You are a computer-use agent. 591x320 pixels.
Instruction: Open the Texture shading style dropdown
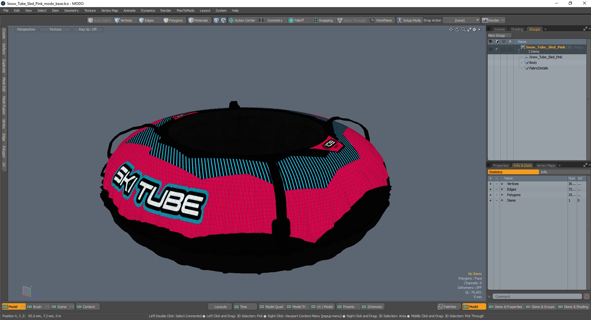point(56,30)
